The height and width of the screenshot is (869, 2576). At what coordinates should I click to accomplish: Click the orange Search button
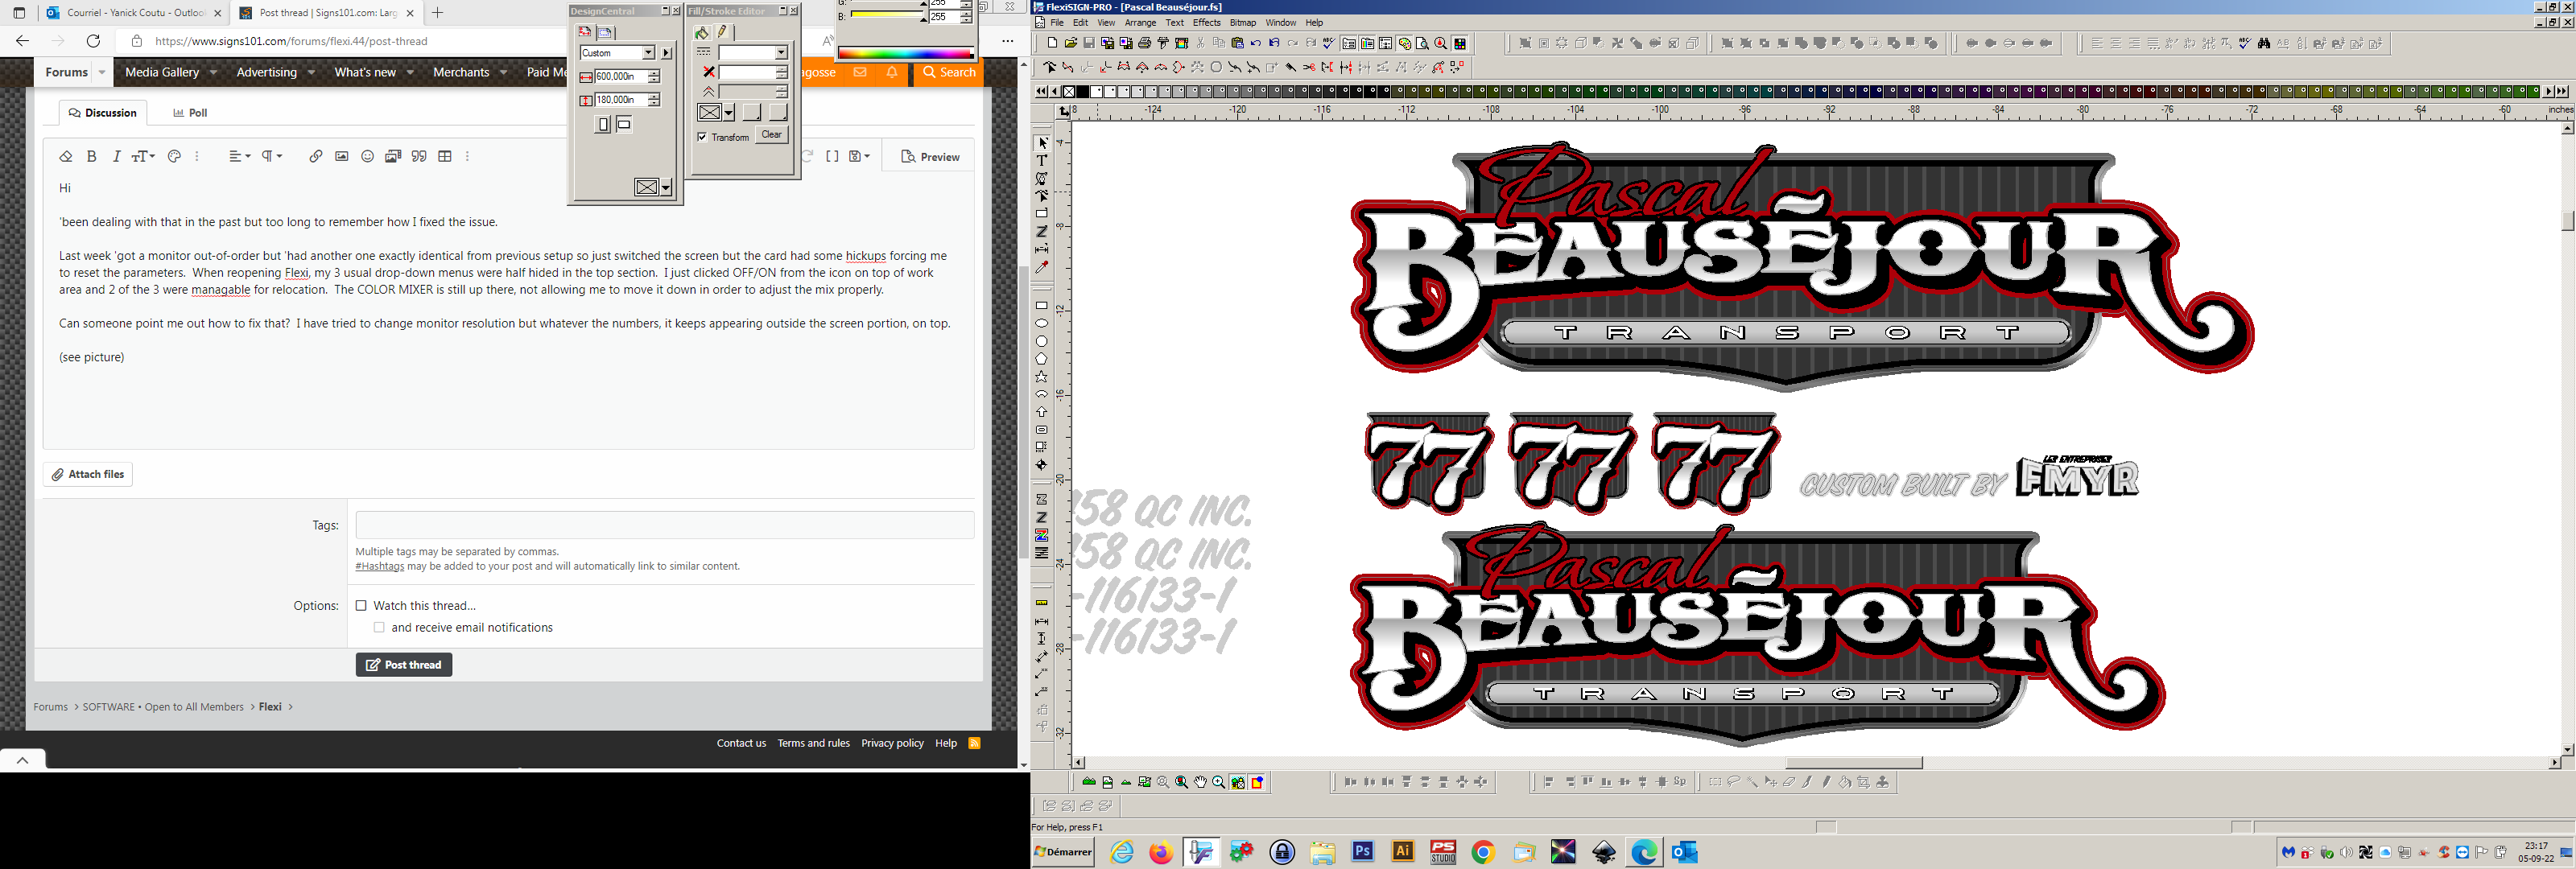pyautogui.click(x=949, y=72)
